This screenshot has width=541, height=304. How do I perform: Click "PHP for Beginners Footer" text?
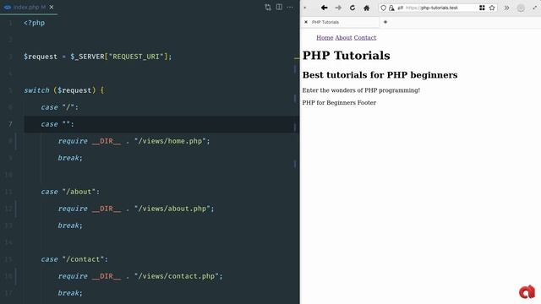click(339, 103)
